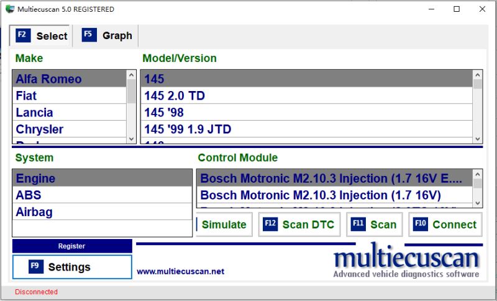Select Bosch Motronic M2.10.3 (1.7 16V E...) module
This screenshot has height=301, width=497.
pos(335,178)
